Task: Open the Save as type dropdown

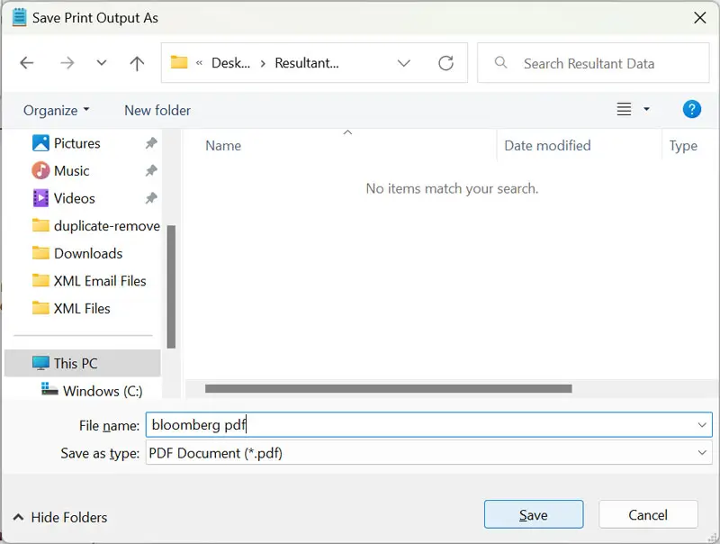Action: pos(702,453)
